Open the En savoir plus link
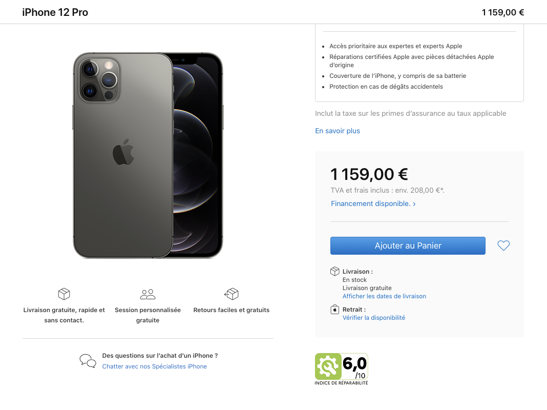Image resolution: width=547 pixels, height=410 pixels. tap(338, 131)
